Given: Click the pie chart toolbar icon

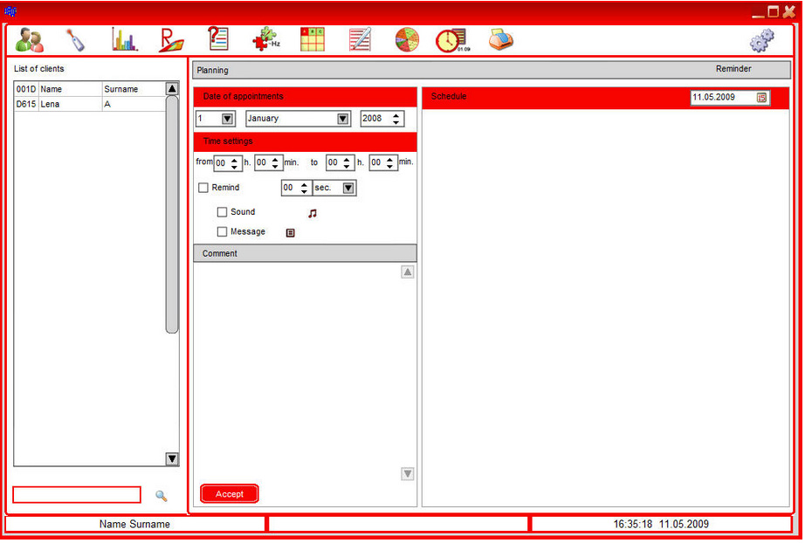Looking at the screenshot, I should (x=407, y=40).
